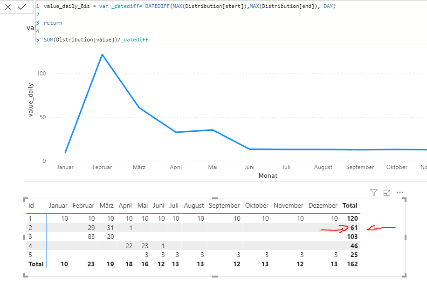
Task: Click the SUM(Distribution[value]) formula line
Action: point(96,40)
